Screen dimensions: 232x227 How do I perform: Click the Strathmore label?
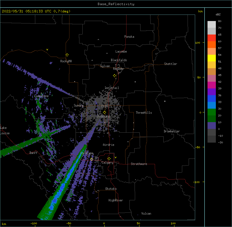click(x=139, y=164)
